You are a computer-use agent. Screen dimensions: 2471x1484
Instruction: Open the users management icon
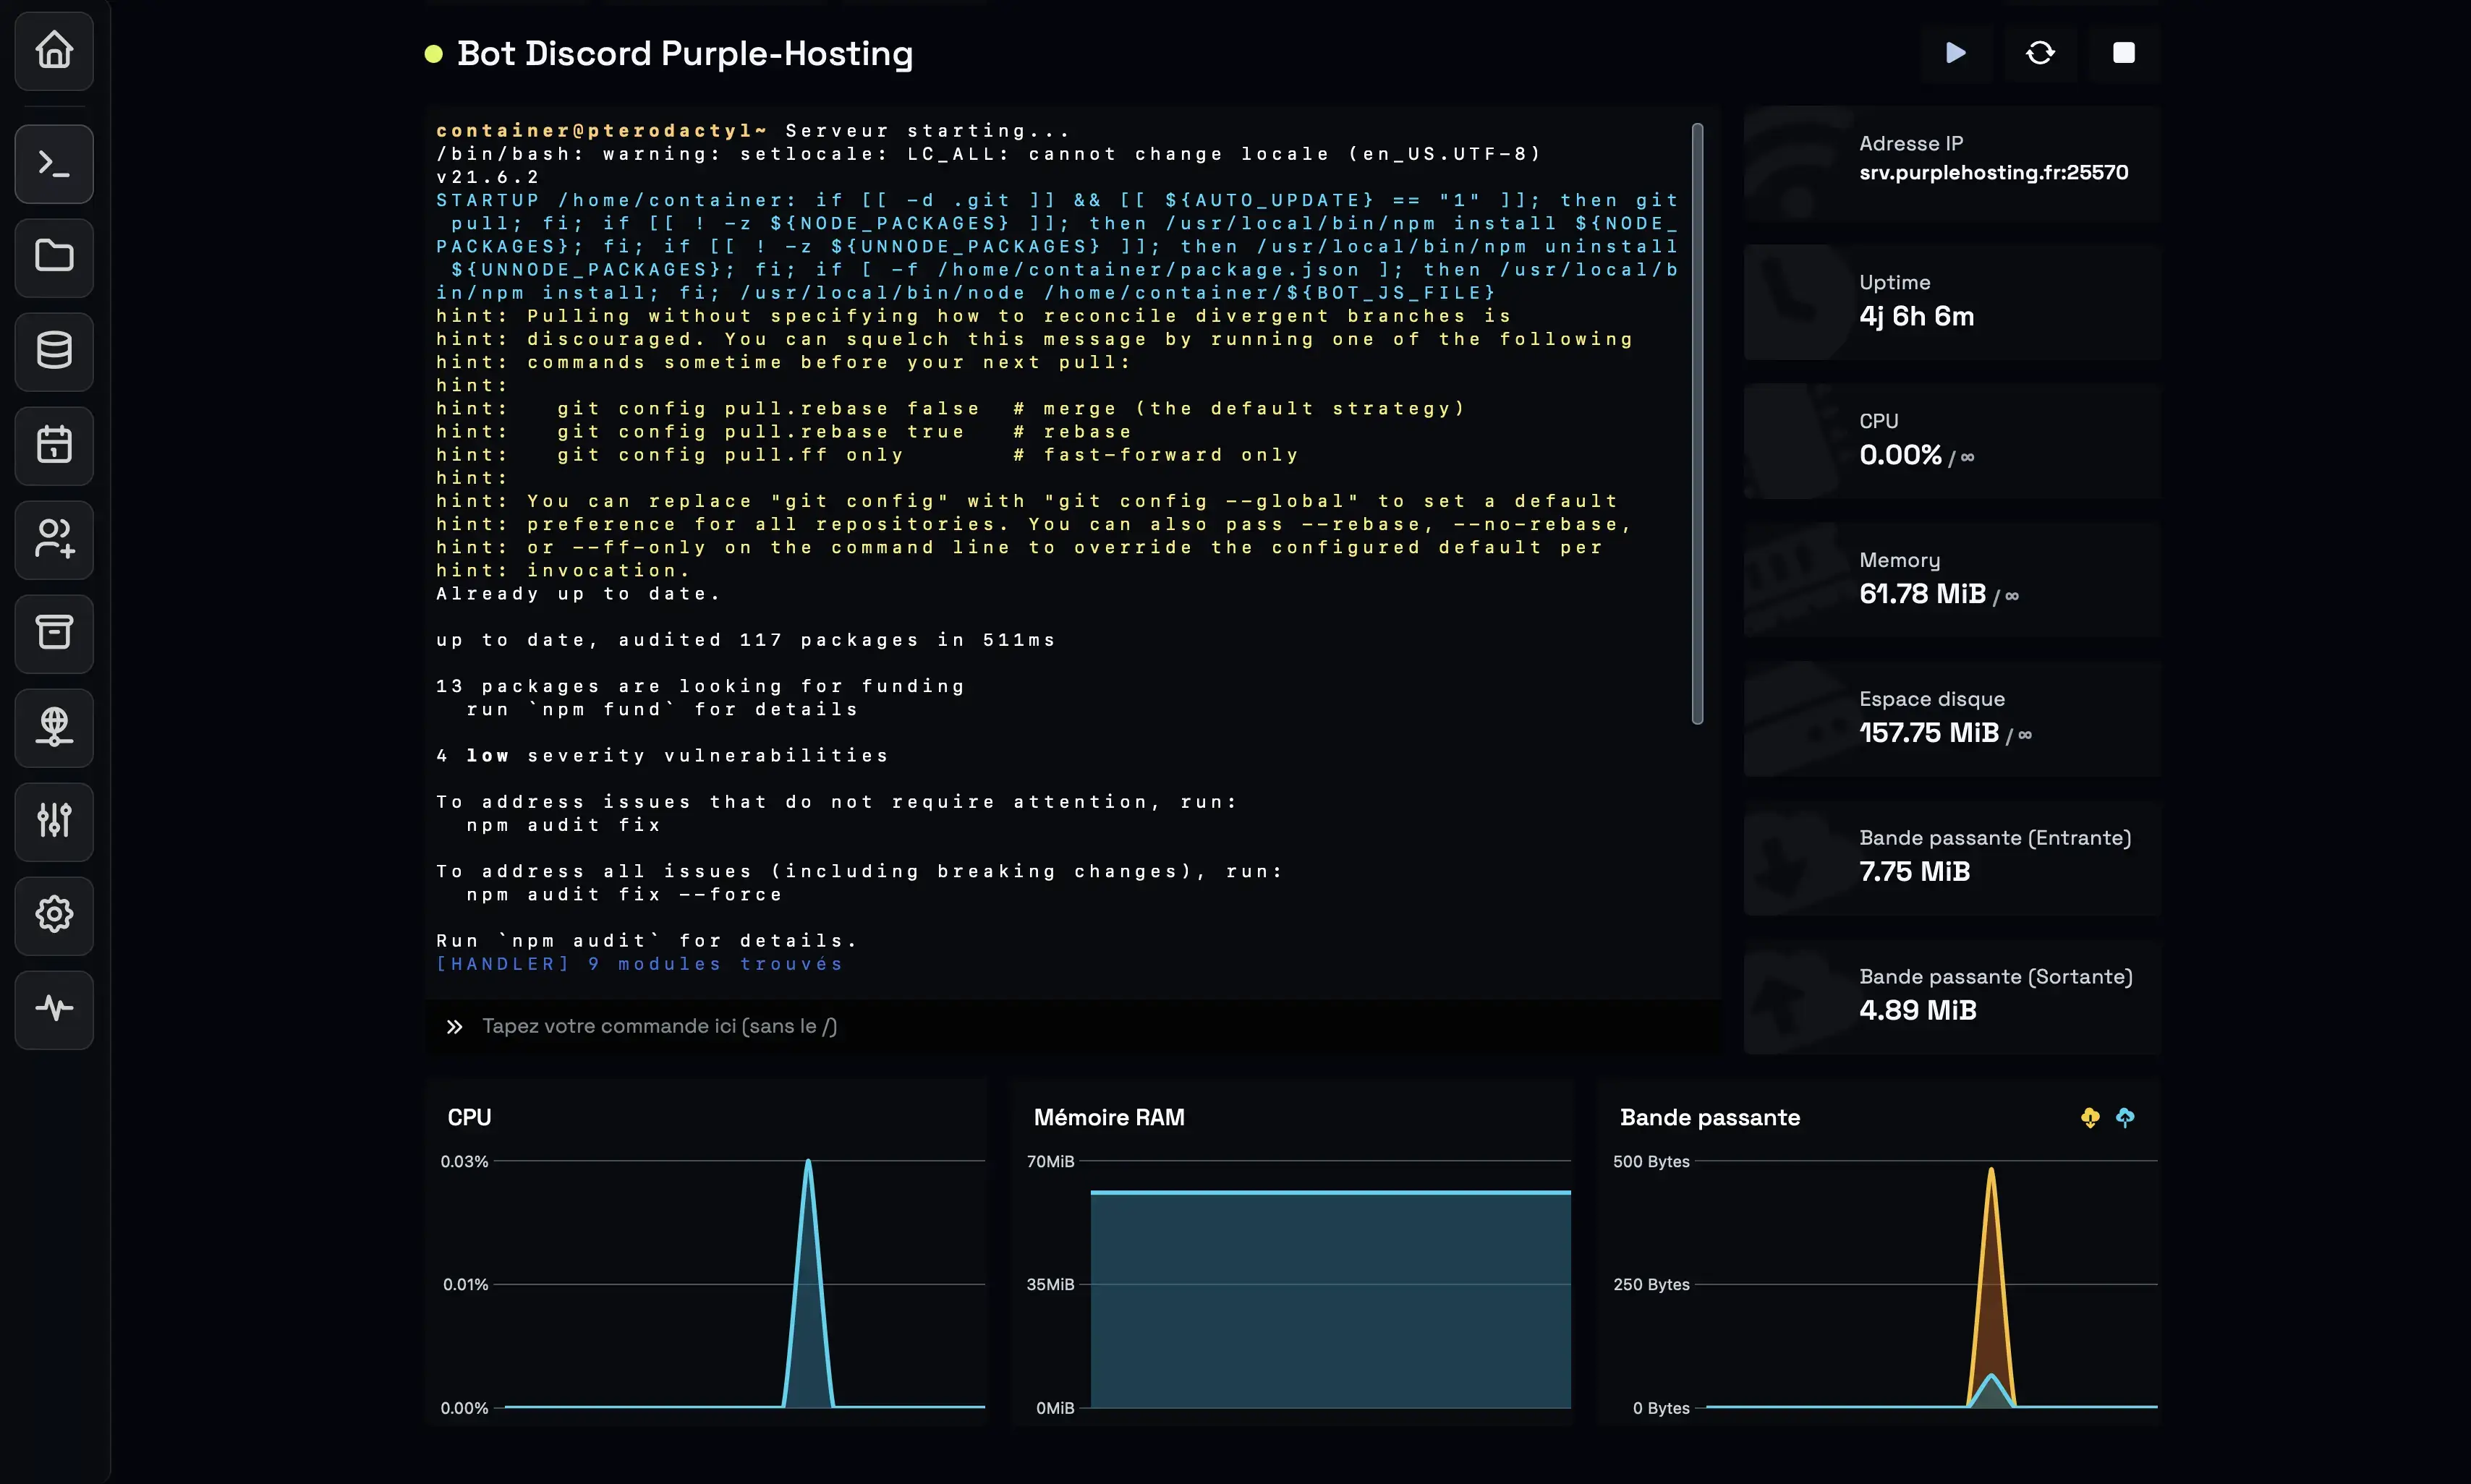pyautogui.click(x=54, y=539)
